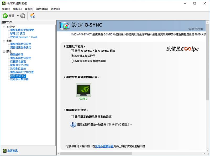
Task: Toggle the 啟用 G-SYNC，與 G-SYNC 相容 checkbox
Action: pyautogui.click(x=72, y=51)
